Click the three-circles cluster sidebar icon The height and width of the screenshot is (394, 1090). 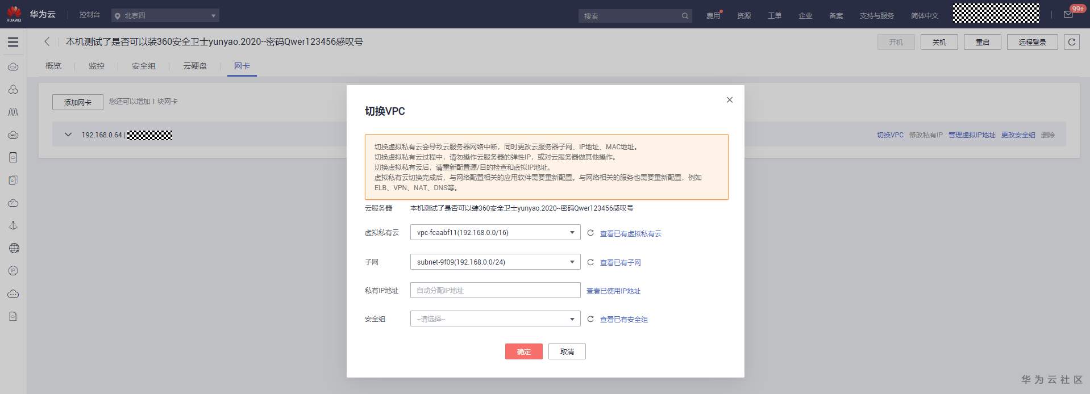[x=13, y=90]
